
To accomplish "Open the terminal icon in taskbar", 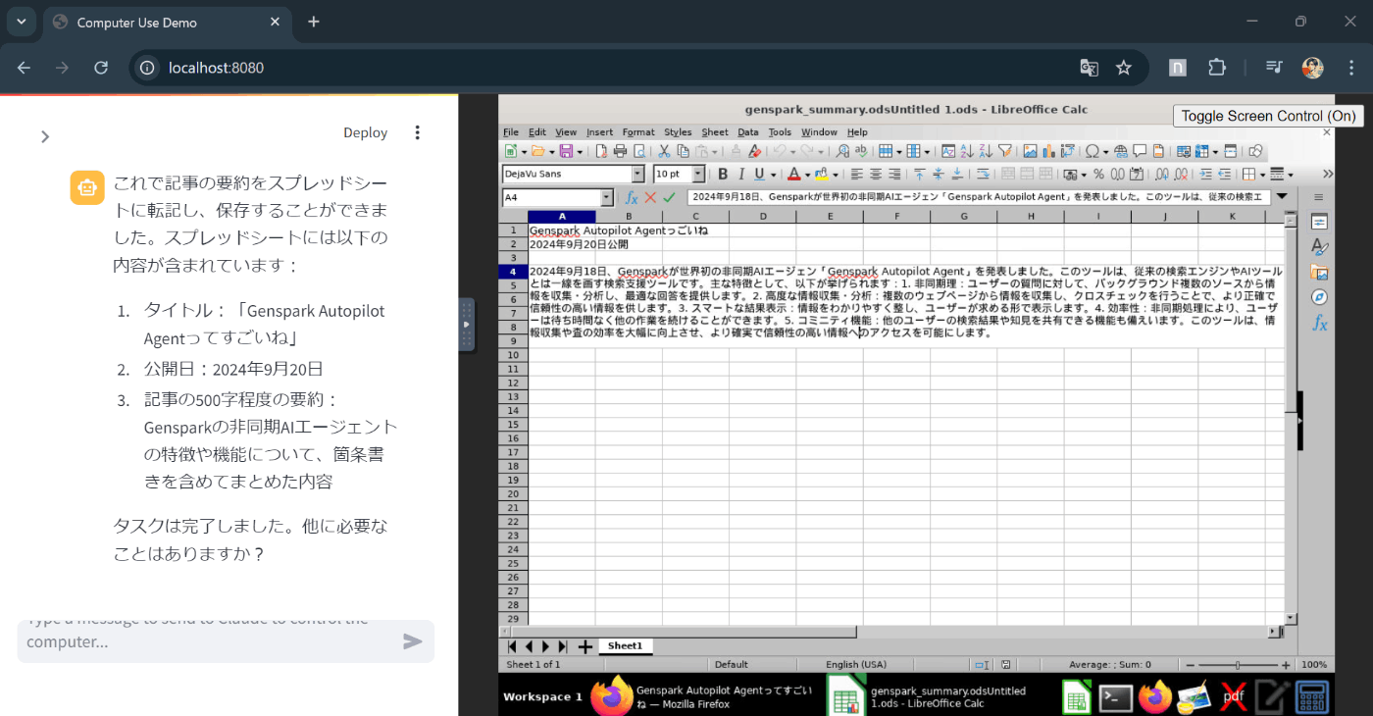I will click(x=1115, y=697).
